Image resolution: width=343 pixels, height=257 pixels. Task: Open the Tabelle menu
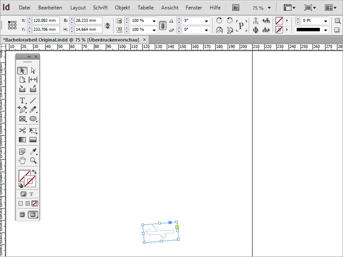(145, 8)
